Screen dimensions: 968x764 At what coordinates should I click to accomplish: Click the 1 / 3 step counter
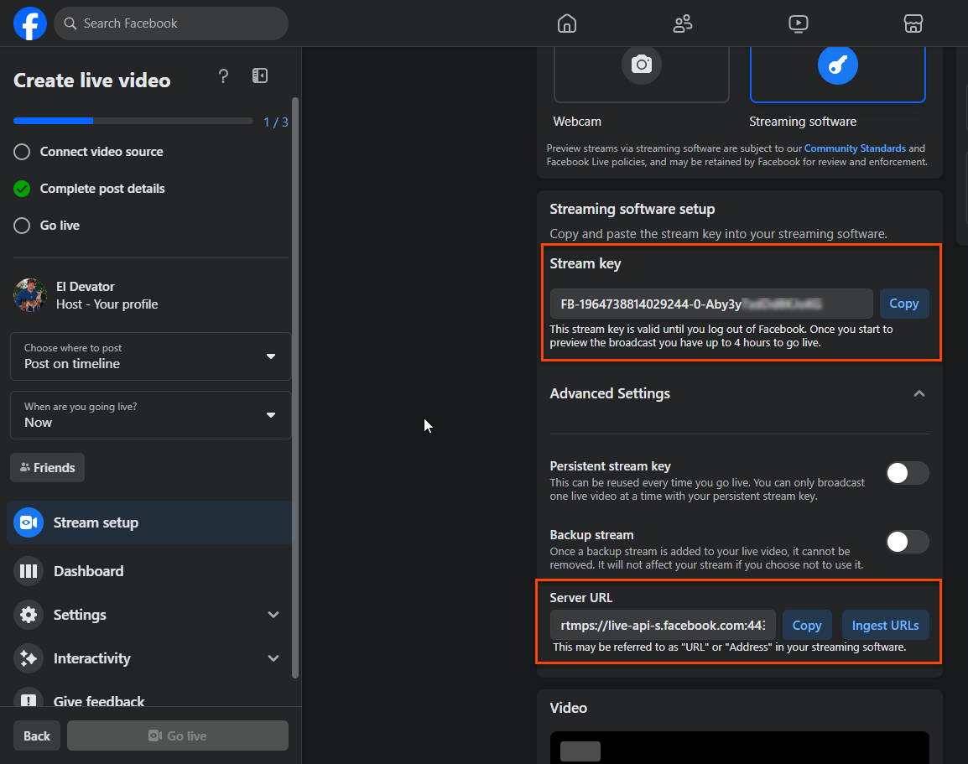tap(276, 122)
